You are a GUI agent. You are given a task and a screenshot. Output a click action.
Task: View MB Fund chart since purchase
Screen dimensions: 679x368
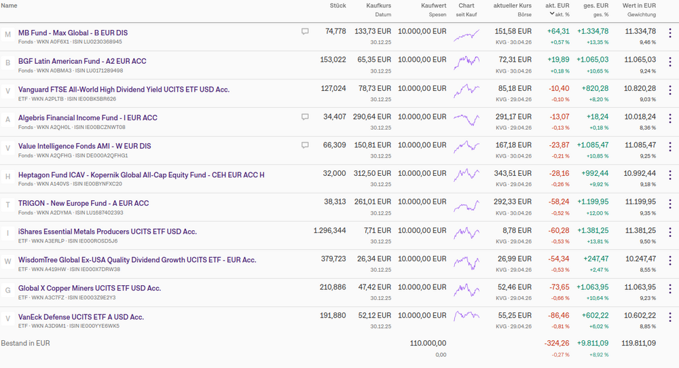466,35
